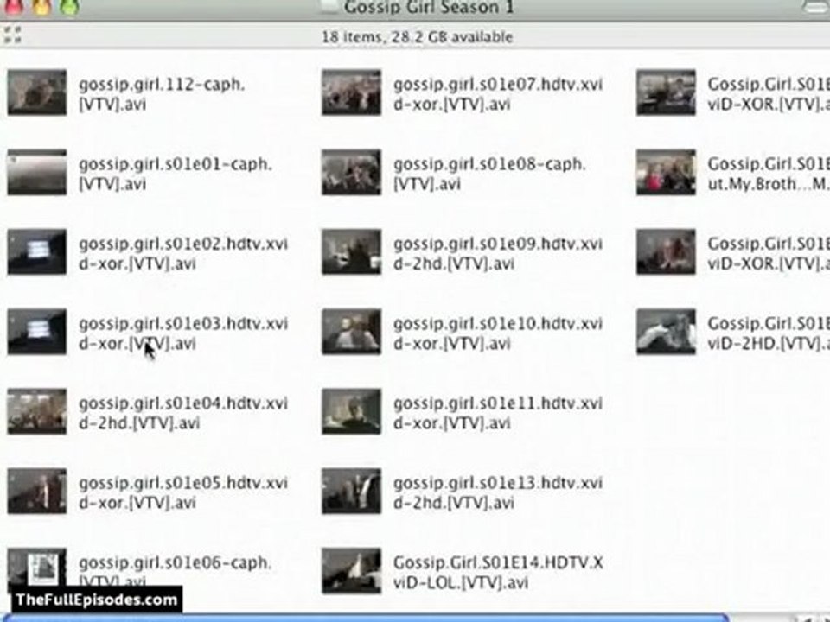Click file name gossip.girl.112-caph.[VTV].avi

point(162,94)
